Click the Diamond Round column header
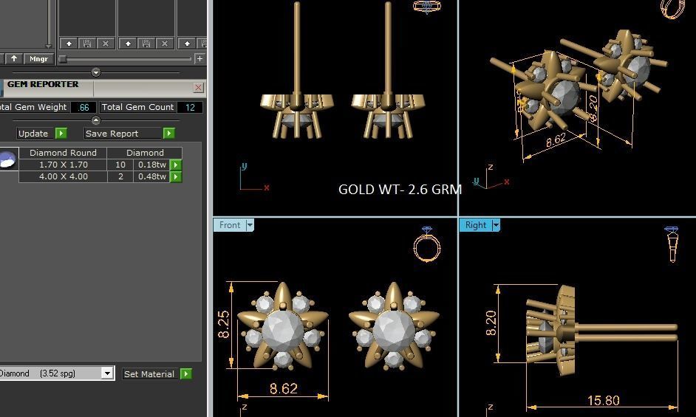The image size is (696, 417). [x=63, y=153]
